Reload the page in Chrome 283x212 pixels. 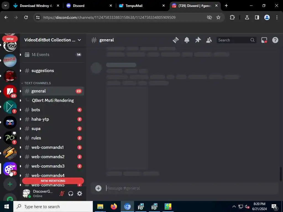pyautogui.click(x=26, y=17)
